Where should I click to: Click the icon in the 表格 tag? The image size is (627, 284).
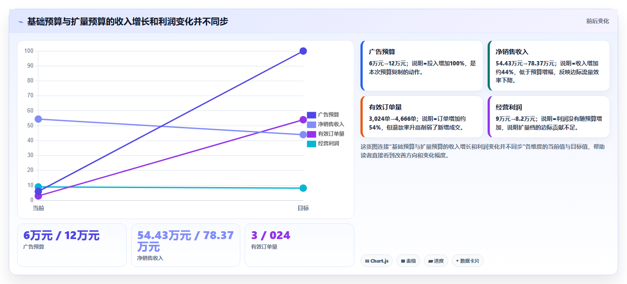[x=403, y=261]
